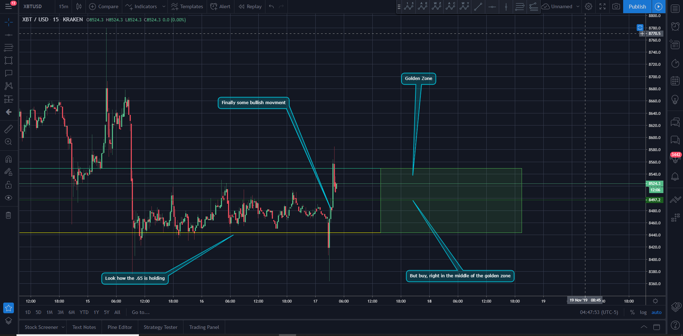The height and width of the screenshot is (336, 683).
Task: Open the chart patterns tool in left sidebar
Action: tap(9, 86)
